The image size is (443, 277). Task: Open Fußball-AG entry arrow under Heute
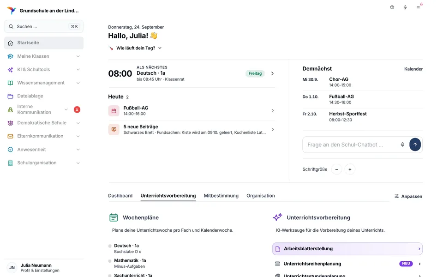tap(273, 111)
